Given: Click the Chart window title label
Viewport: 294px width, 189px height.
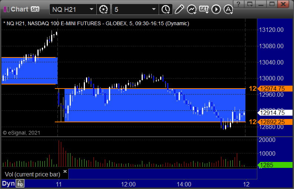Looking at the screenshot, I should pos(20,9).
